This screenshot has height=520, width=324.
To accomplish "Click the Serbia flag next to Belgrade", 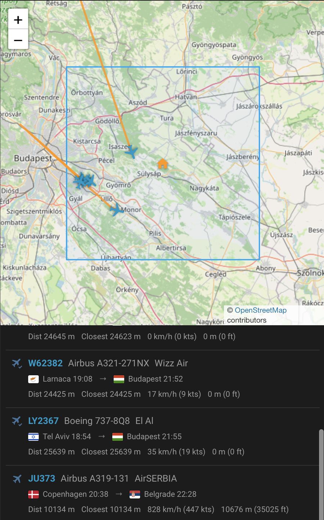I will pos(135,494).
